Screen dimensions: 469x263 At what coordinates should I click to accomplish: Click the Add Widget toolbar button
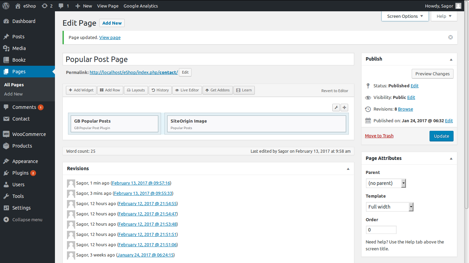pyautogui.click(x=81, y=90)
